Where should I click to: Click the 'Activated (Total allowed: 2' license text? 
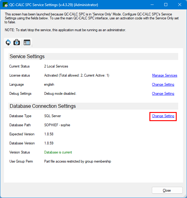(x=77, y=75)
